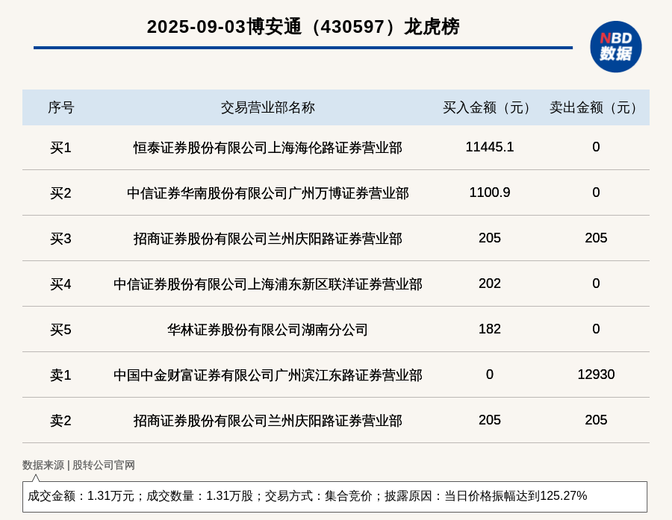Select buy amount 1100.9
This screenshot has height=520, width=672.
pyautogui.click(x=489, y=192)
